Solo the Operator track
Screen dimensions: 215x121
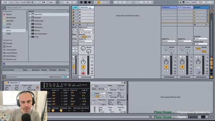tap(83, 71)
